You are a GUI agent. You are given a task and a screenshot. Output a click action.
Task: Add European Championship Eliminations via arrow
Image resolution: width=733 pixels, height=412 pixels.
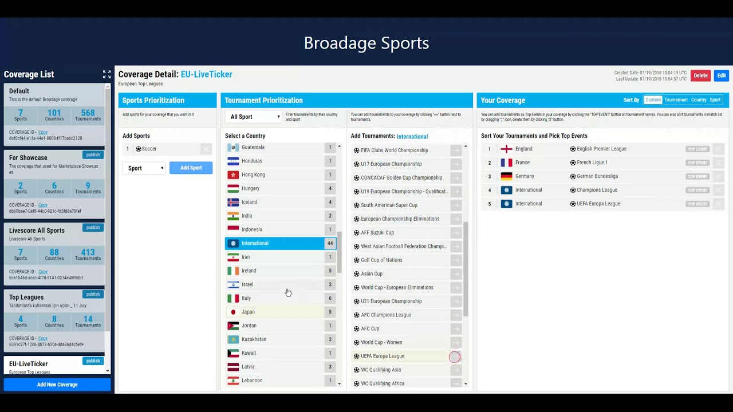coord(456,219)
